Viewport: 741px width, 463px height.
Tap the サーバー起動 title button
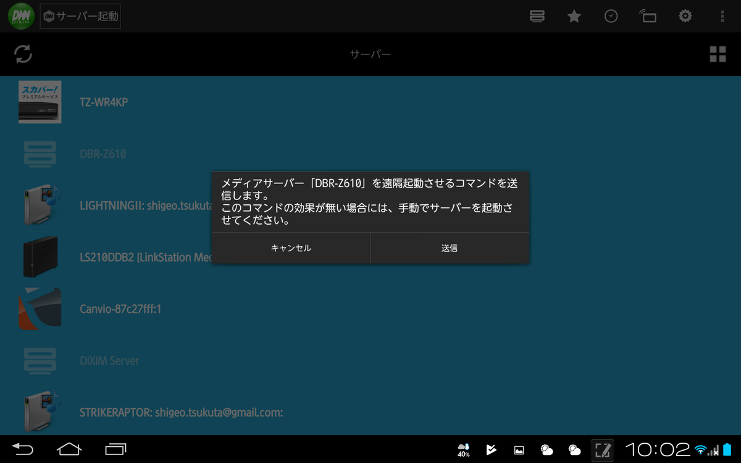point(80,17)
